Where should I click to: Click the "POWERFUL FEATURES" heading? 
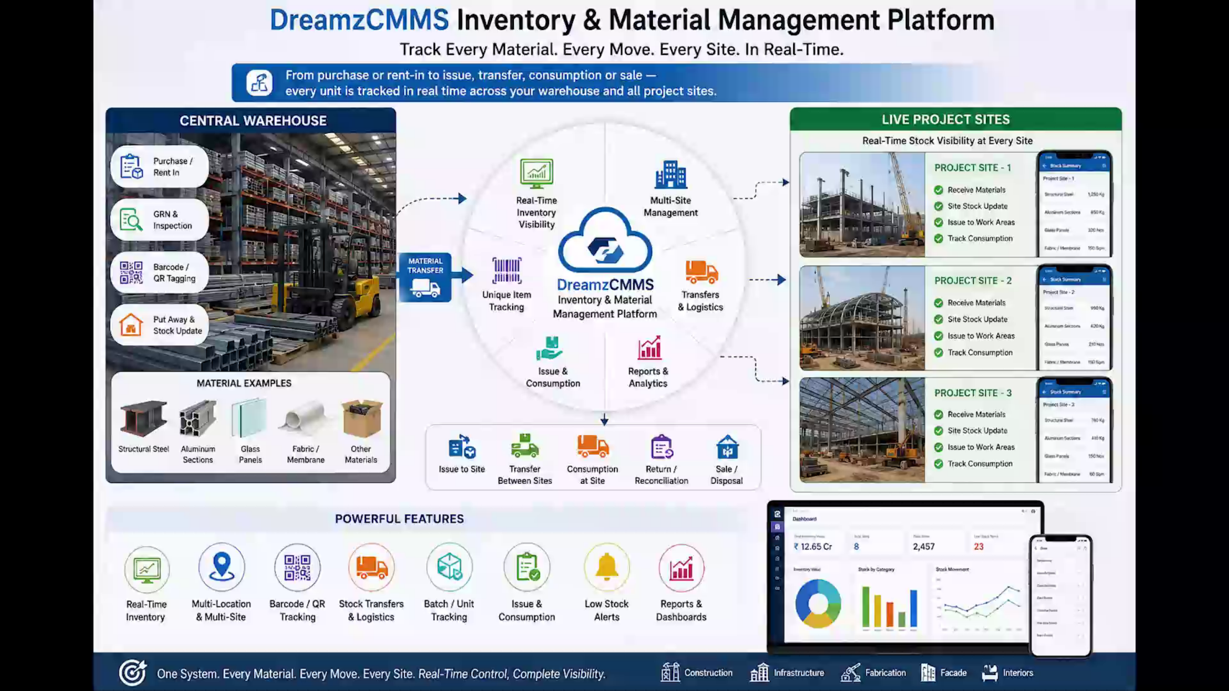pos(399,519)
